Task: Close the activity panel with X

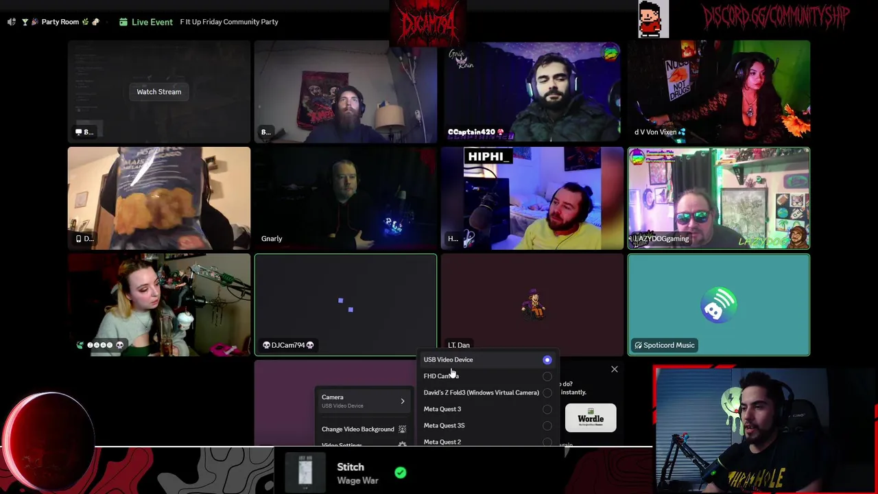Action: (x=615, y=369)
